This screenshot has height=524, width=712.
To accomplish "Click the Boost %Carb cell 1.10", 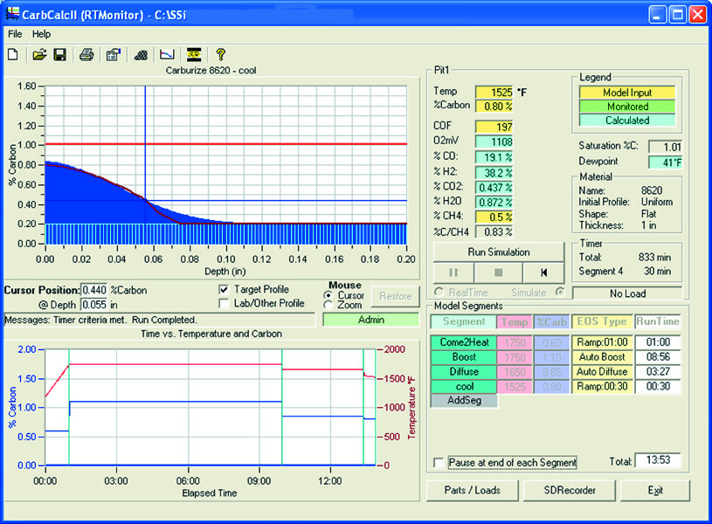I will [x=551, y=357].
